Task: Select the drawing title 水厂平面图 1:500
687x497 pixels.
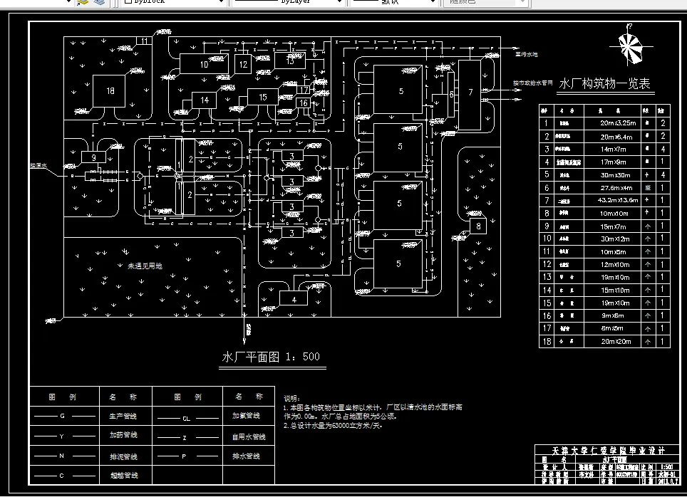Action: 272,357
